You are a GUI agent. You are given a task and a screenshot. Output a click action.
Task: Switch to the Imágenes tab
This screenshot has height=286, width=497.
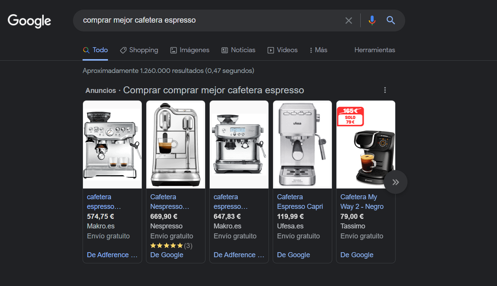(190, 50)
